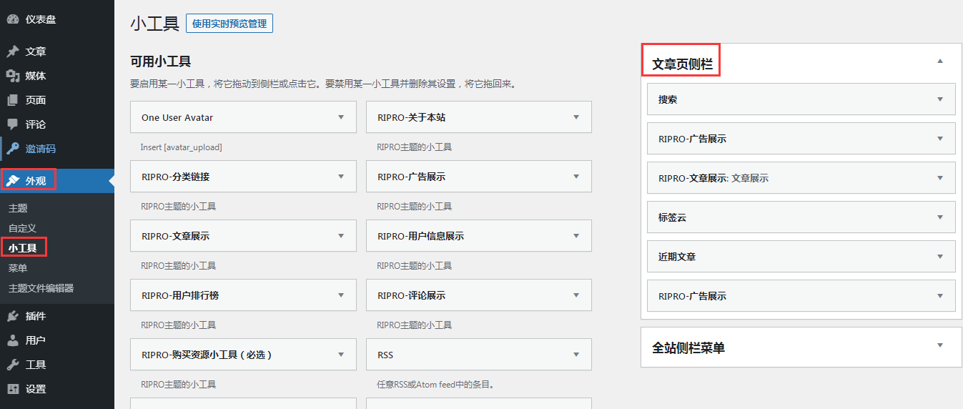Expand the 全站侧栏菜单 panel

click(940, 346)
